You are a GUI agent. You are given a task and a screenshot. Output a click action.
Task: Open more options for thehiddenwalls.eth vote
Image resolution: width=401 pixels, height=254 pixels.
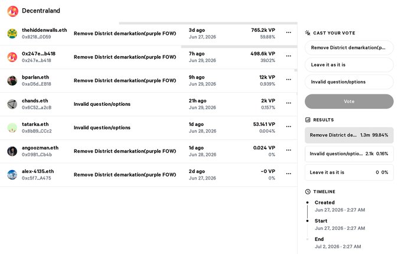click(288, 32)
